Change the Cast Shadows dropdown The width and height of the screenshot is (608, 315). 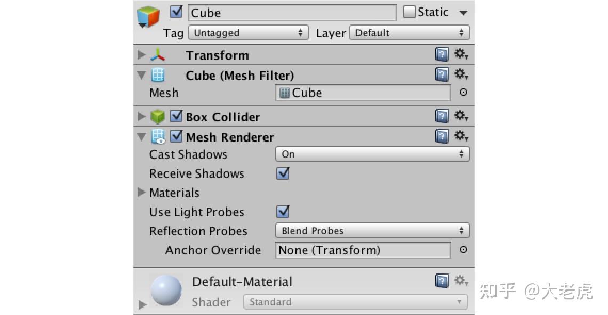point(372,154)
